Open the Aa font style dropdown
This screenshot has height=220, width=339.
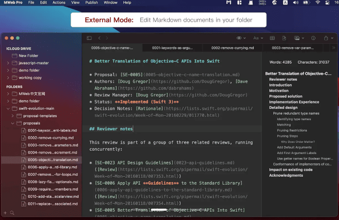[258, 38]
